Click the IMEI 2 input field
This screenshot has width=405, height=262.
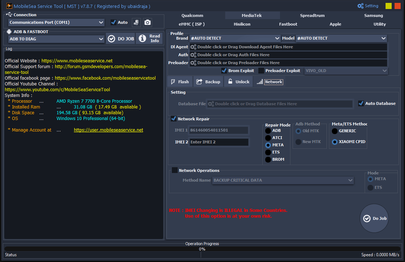219,142
